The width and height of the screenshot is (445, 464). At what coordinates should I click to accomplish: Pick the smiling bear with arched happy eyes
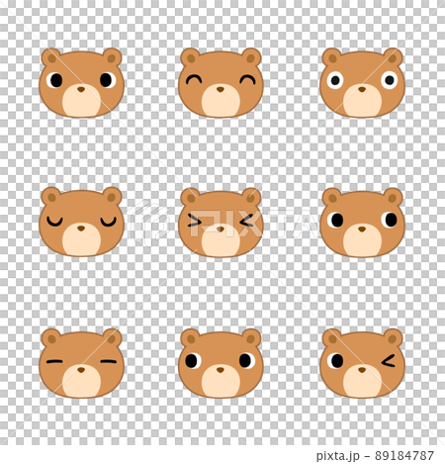[221, 83]
